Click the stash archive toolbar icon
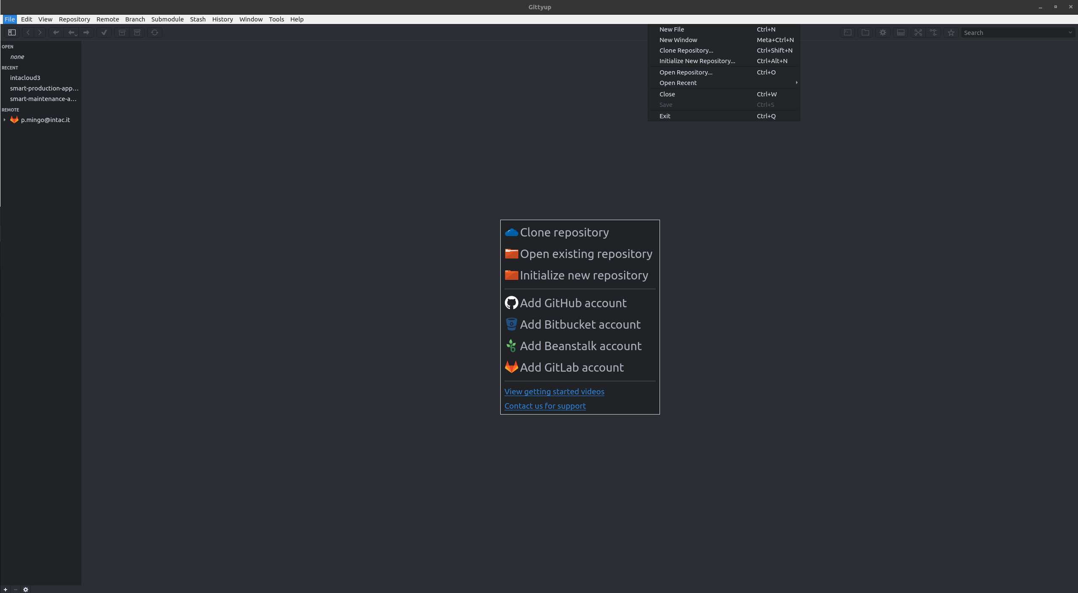The height and width of the screenshot is (593, 1078). pyautogui.click(x=122, y=32)
